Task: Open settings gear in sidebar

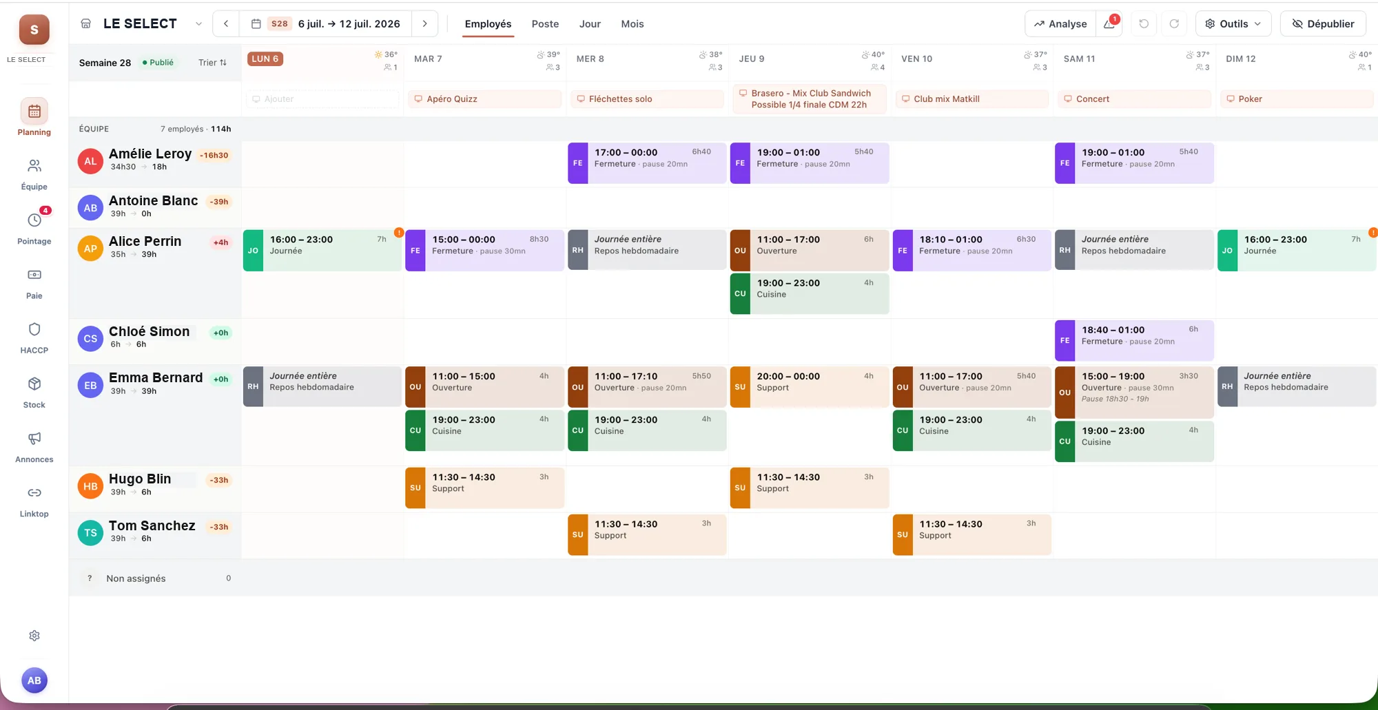Action: (x=34, y=636)
